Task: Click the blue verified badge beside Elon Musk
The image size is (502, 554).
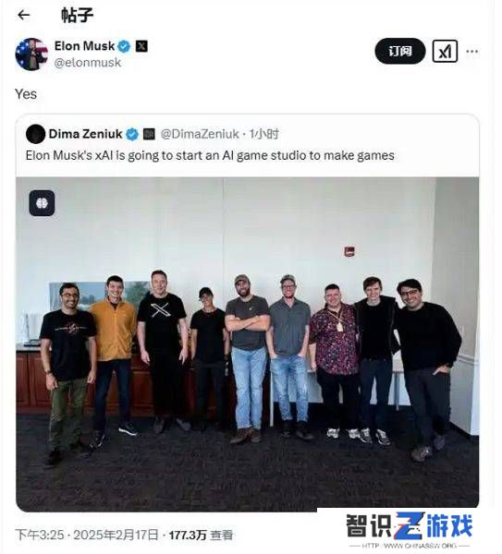Action: tap(124, 46)
